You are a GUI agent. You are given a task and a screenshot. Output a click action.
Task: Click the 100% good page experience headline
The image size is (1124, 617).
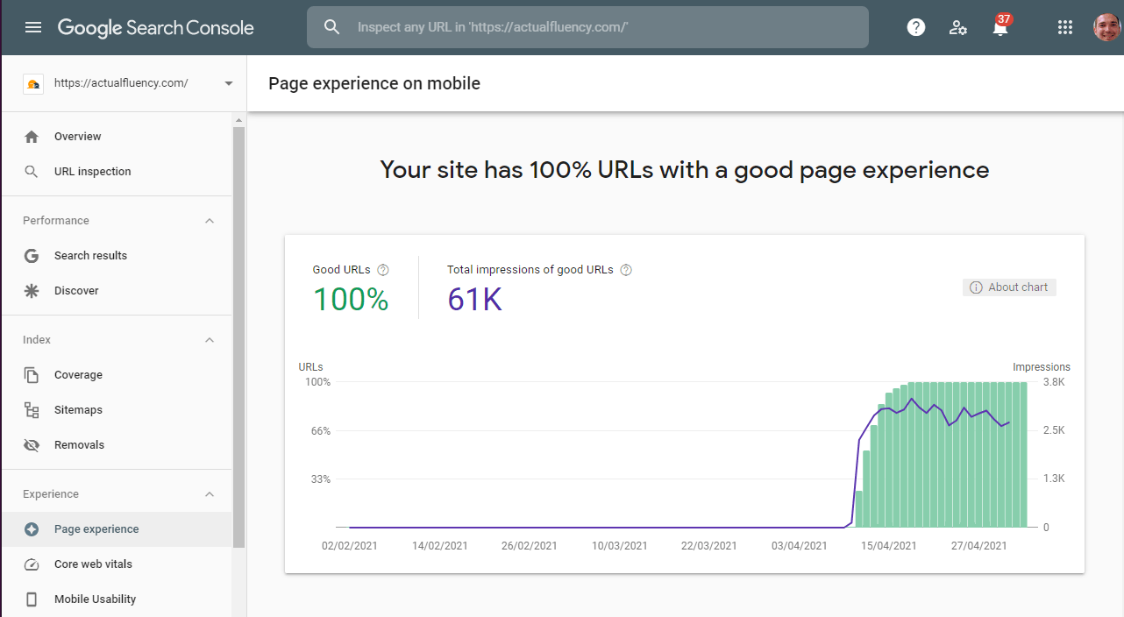[685, 170]
